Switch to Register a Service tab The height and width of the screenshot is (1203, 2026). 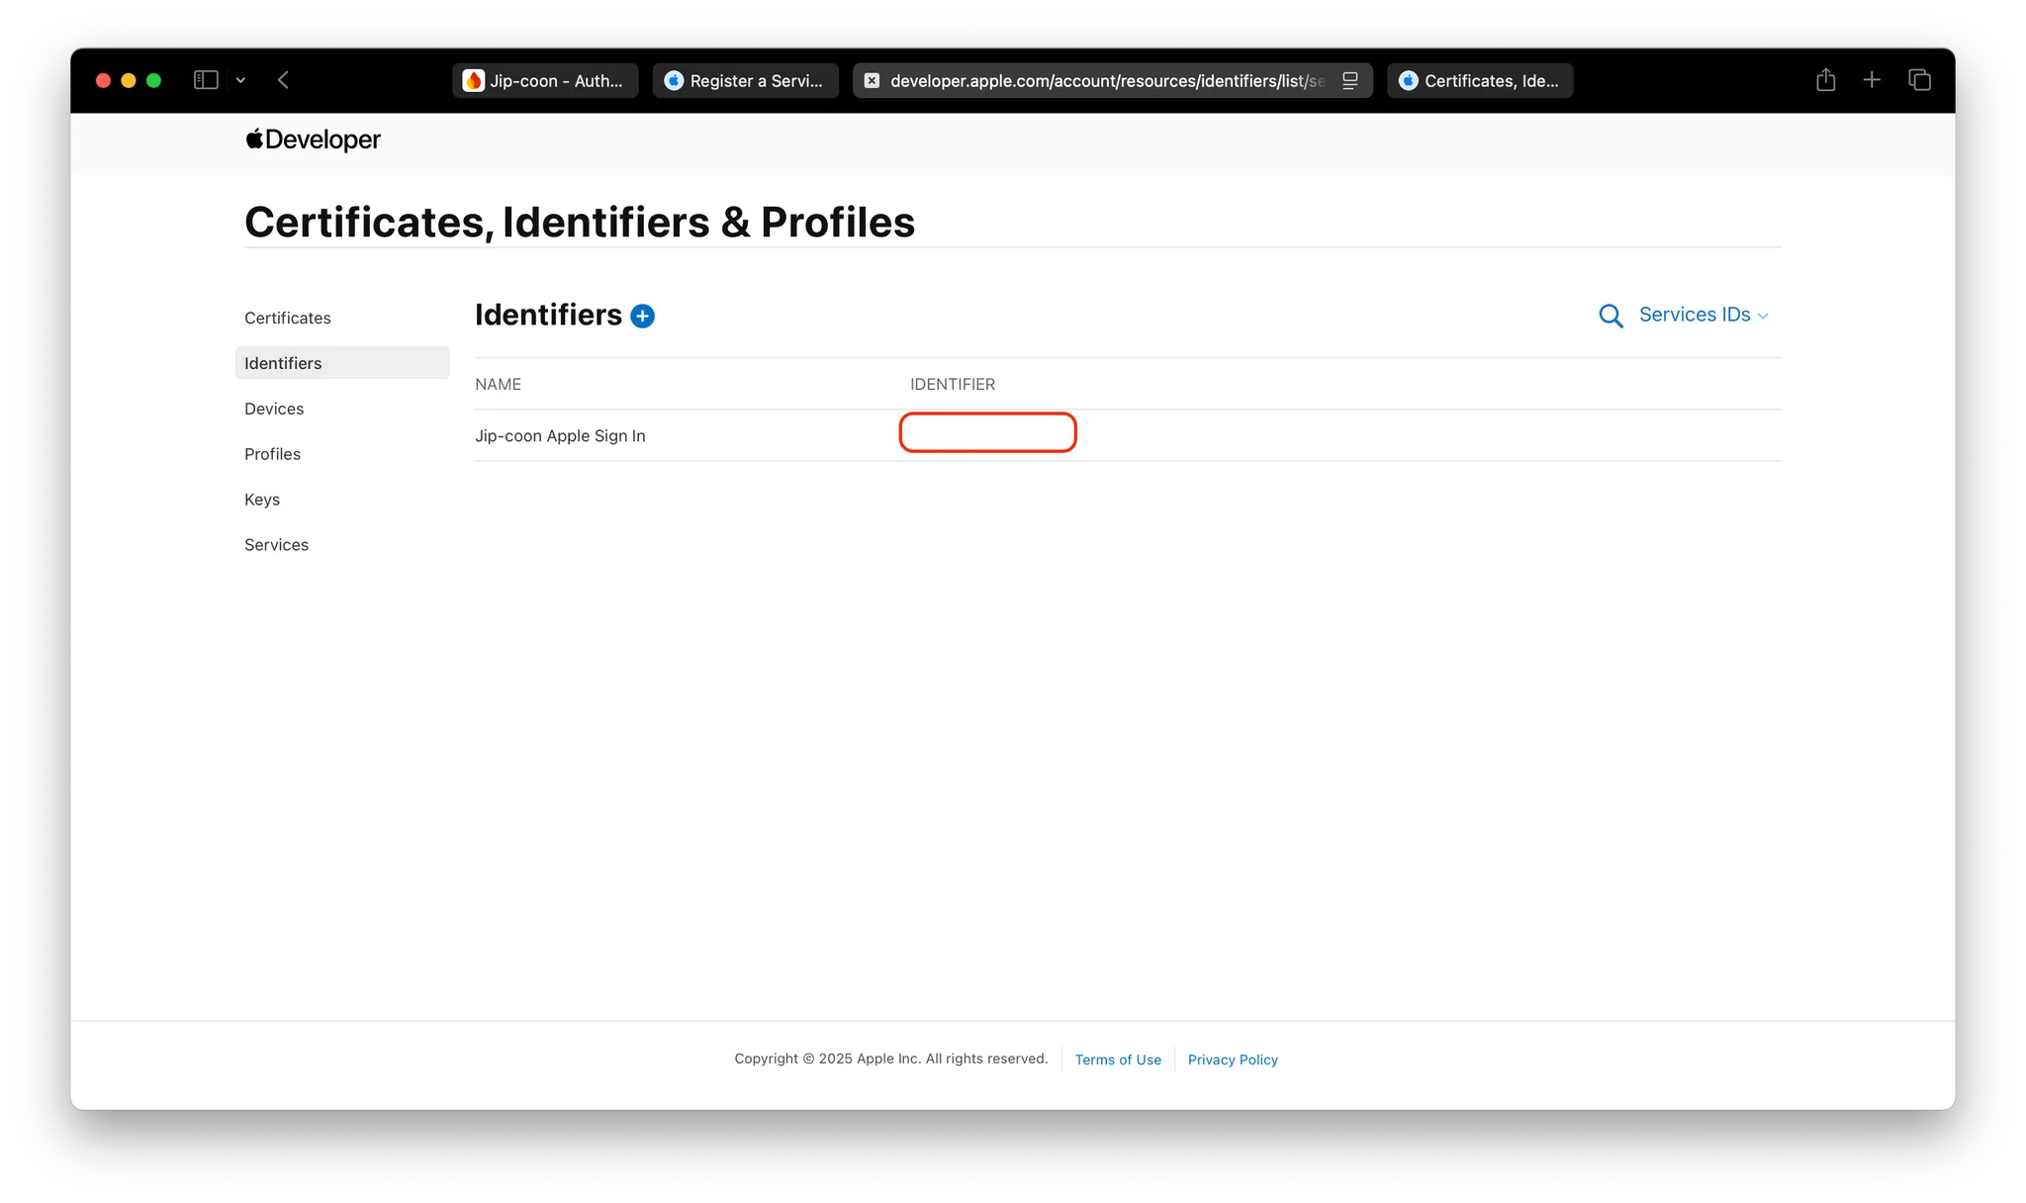point(745,81)
